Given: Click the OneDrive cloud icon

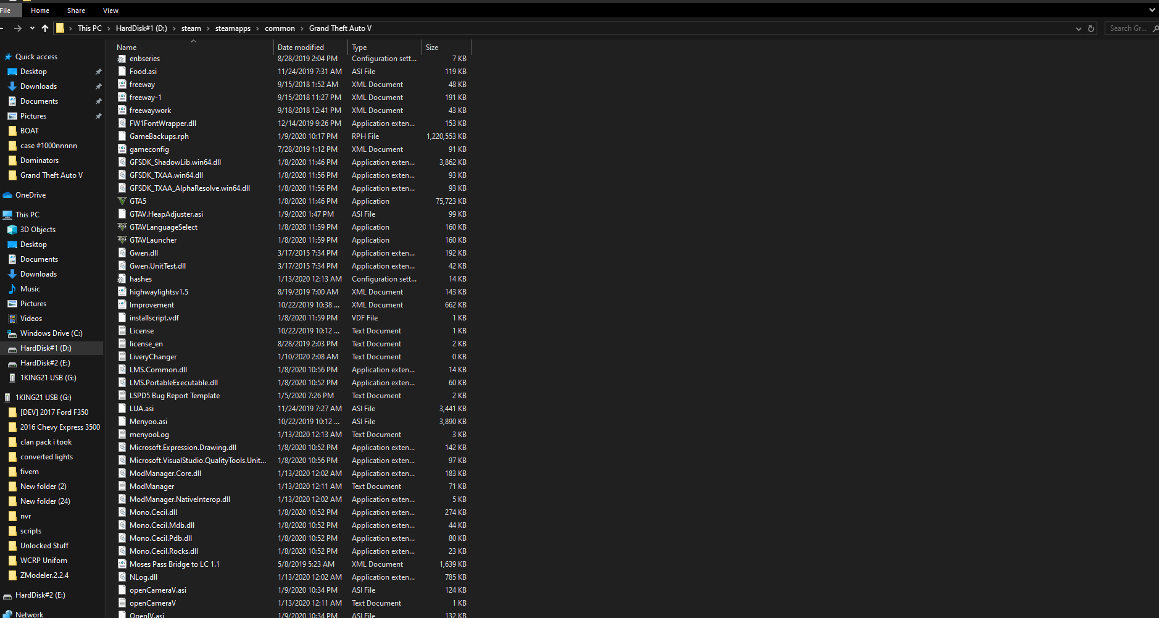Looking at the screenshot, I should click(8, 195).
